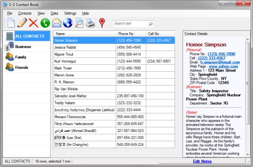
Task: Click the phone number 897-654-321-000
Action: point(130,138)
